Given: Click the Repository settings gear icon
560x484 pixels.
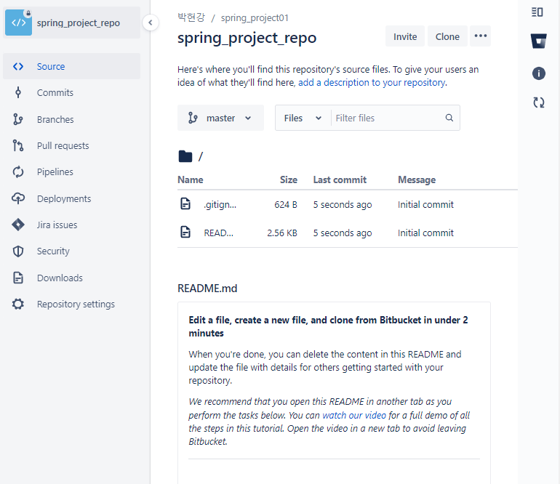Looking at the screenshot, I should (x=18, y=304).
